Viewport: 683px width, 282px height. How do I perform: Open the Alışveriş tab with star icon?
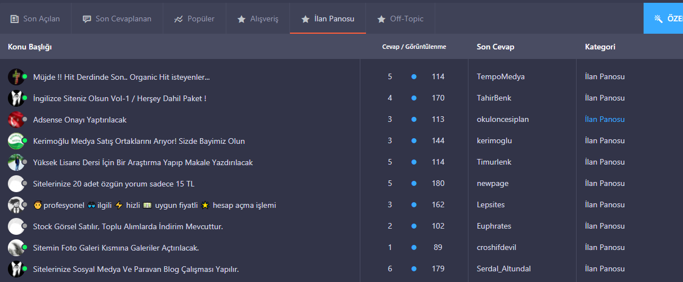(x=258, y=19)
